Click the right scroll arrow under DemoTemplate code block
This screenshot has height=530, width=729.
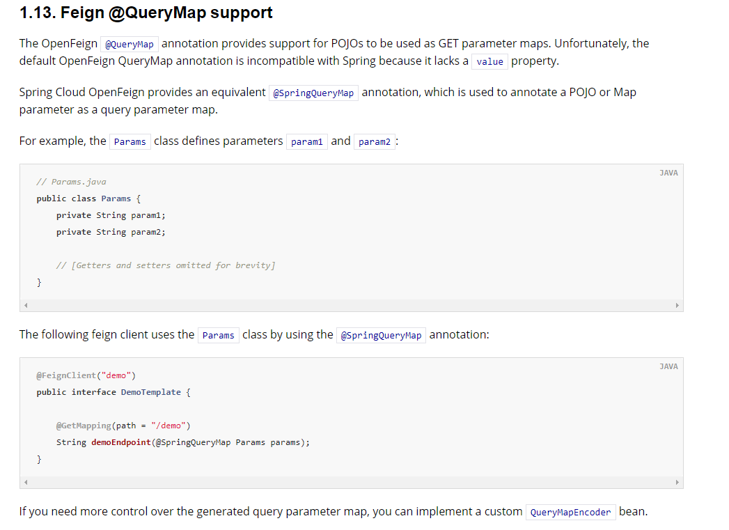pos(677,481)
